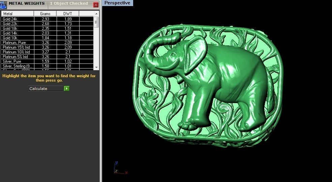
Task: Select the Gold 18k row
Action: click(x=48, y=29)
